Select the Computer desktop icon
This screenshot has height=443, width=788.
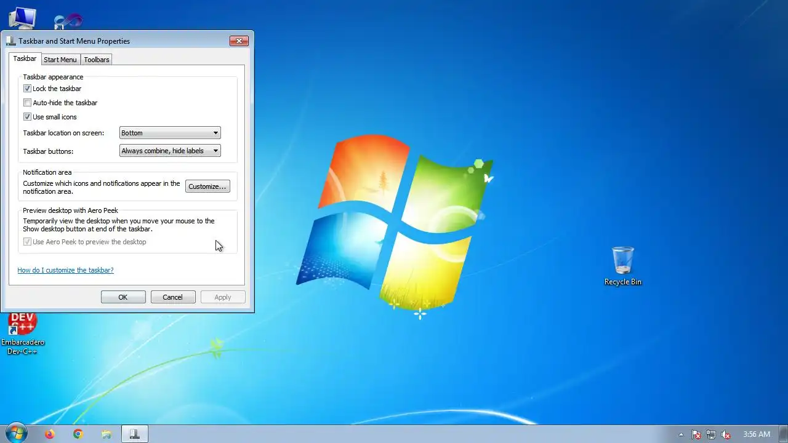point(23,17)
